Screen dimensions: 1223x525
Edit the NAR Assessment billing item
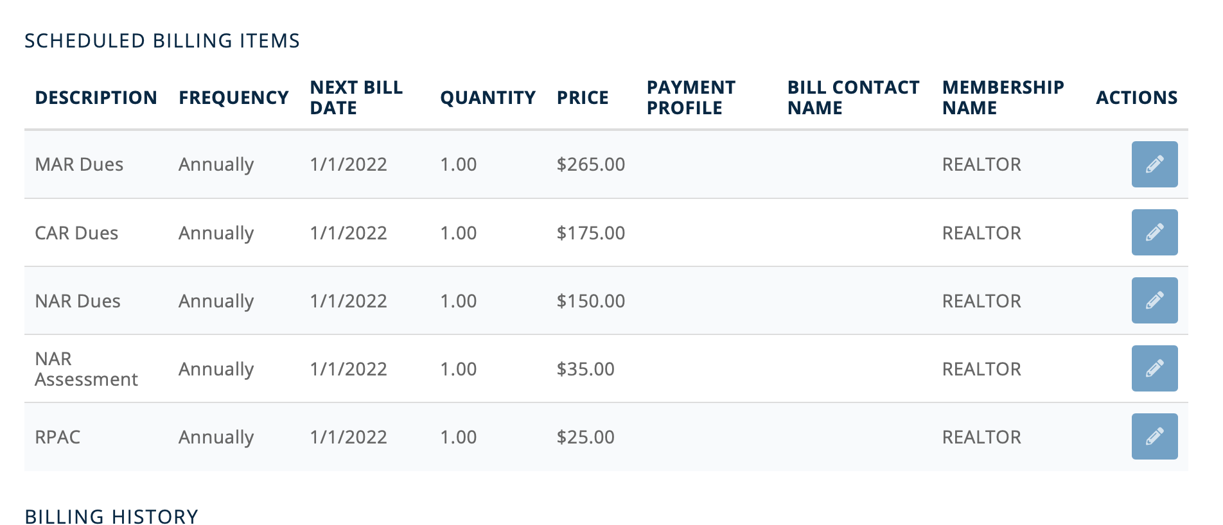point(1154,368)
